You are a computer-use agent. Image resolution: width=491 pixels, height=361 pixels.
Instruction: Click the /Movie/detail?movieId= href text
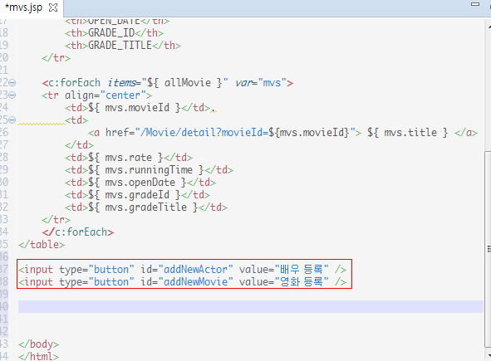click(204, 133)
